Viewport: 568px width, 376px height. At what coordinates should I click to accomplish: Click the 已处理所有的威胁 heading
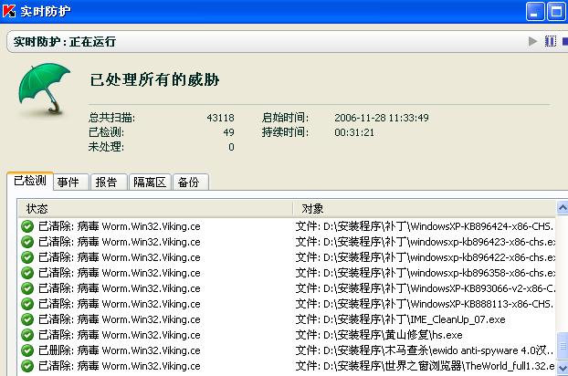(x=154, y=79)
